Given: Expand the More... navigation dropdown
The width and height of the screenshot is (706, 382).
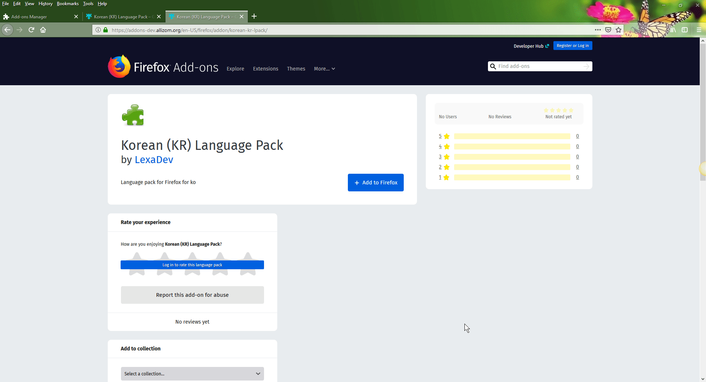Looking at the screenshot, I should coord(324,69).
